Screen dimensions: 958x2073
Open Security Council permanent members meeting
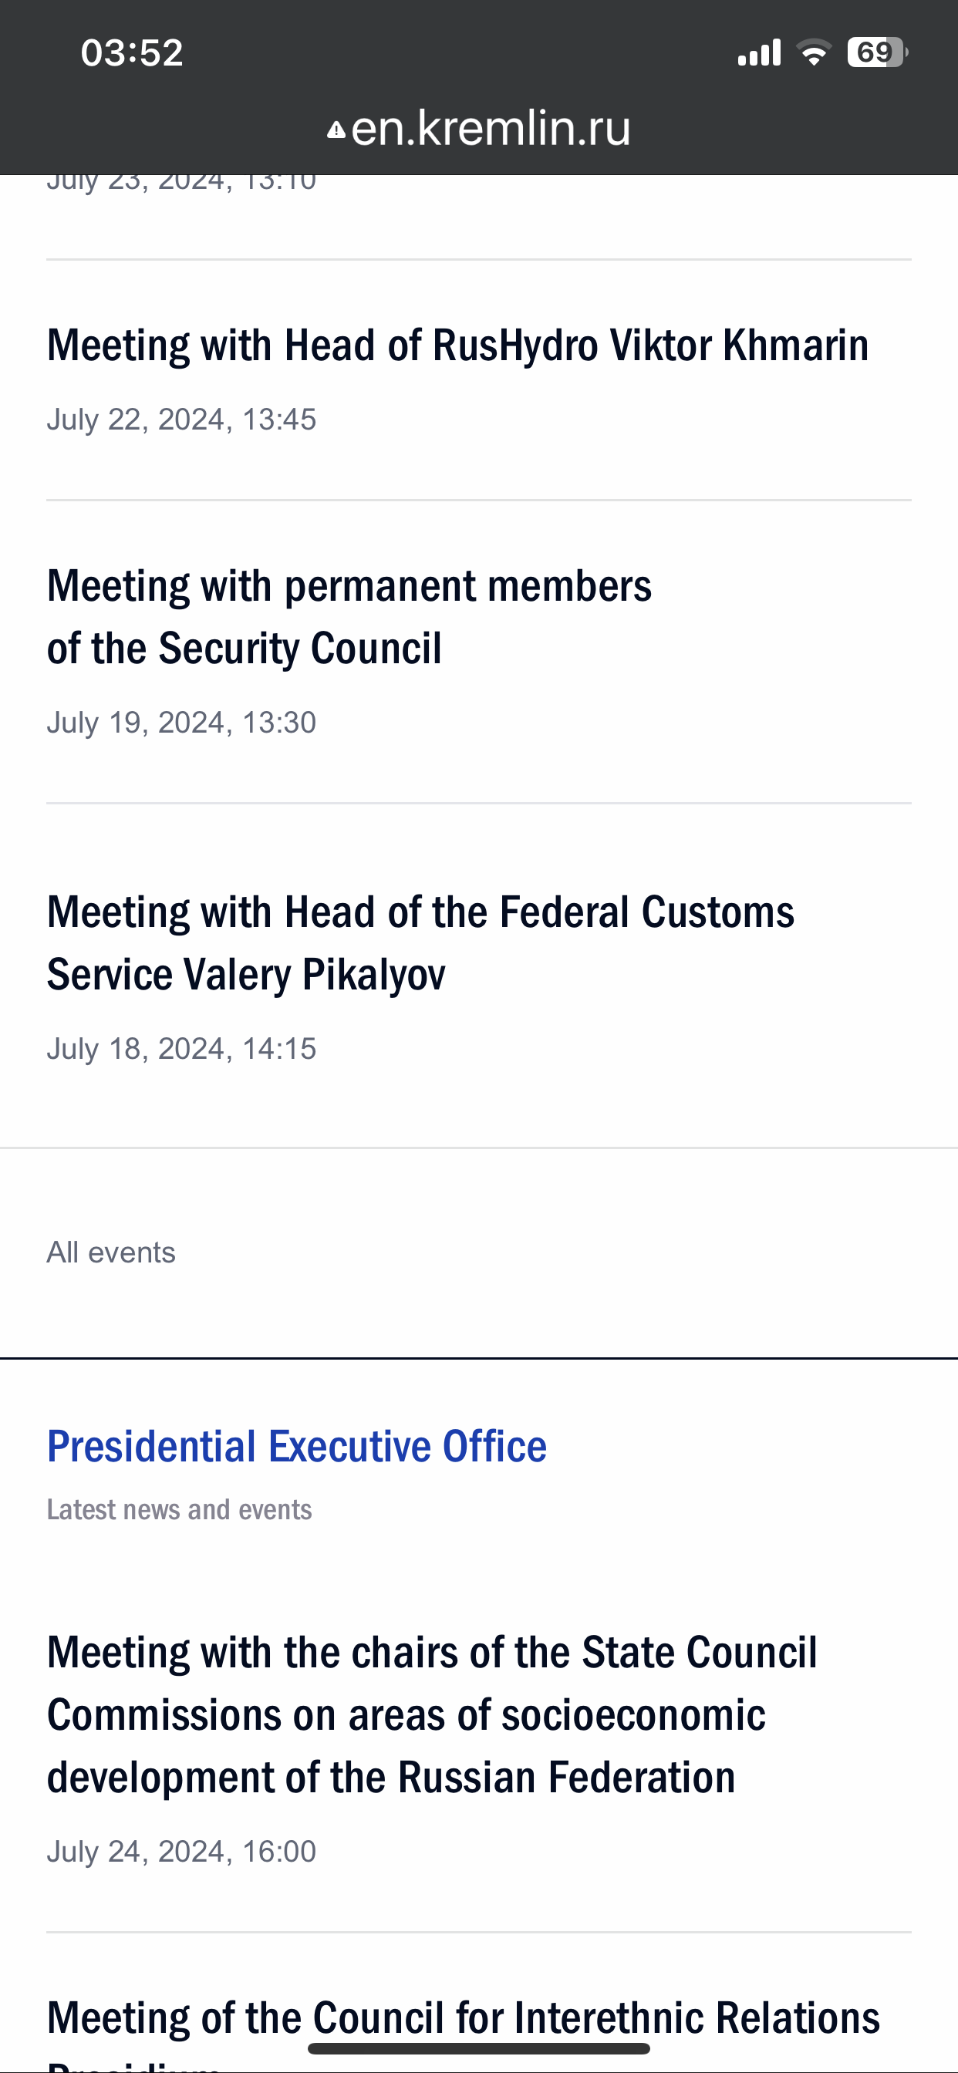[349, 616]
